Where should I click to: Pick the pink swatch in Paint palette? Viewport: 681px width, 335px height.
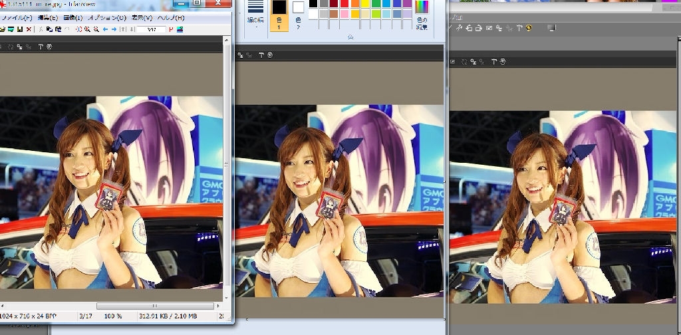coord(344,14)
